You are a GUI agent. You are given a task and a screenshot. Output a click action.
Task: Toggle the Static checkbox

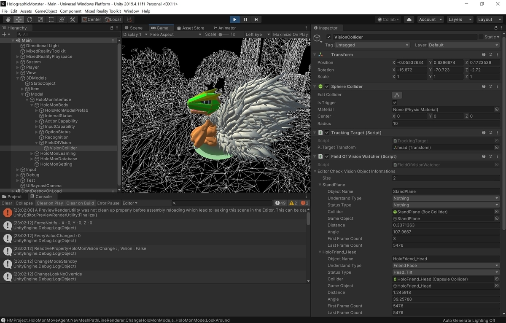click(481, 37)
